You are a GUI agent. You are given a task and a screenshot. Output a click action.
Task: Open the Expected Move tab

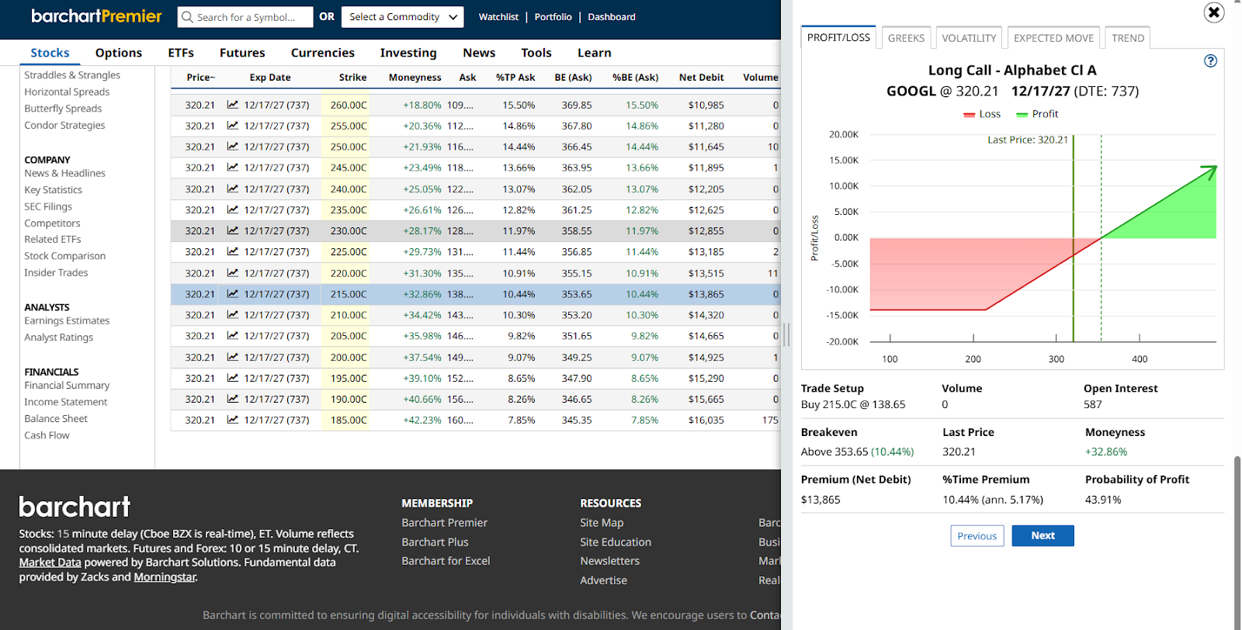[1053, 38]
